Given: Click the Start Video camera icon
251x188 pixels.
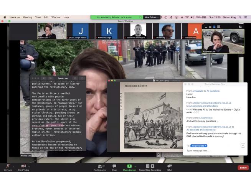Looking at the screenshot, I should click(23, 166).
